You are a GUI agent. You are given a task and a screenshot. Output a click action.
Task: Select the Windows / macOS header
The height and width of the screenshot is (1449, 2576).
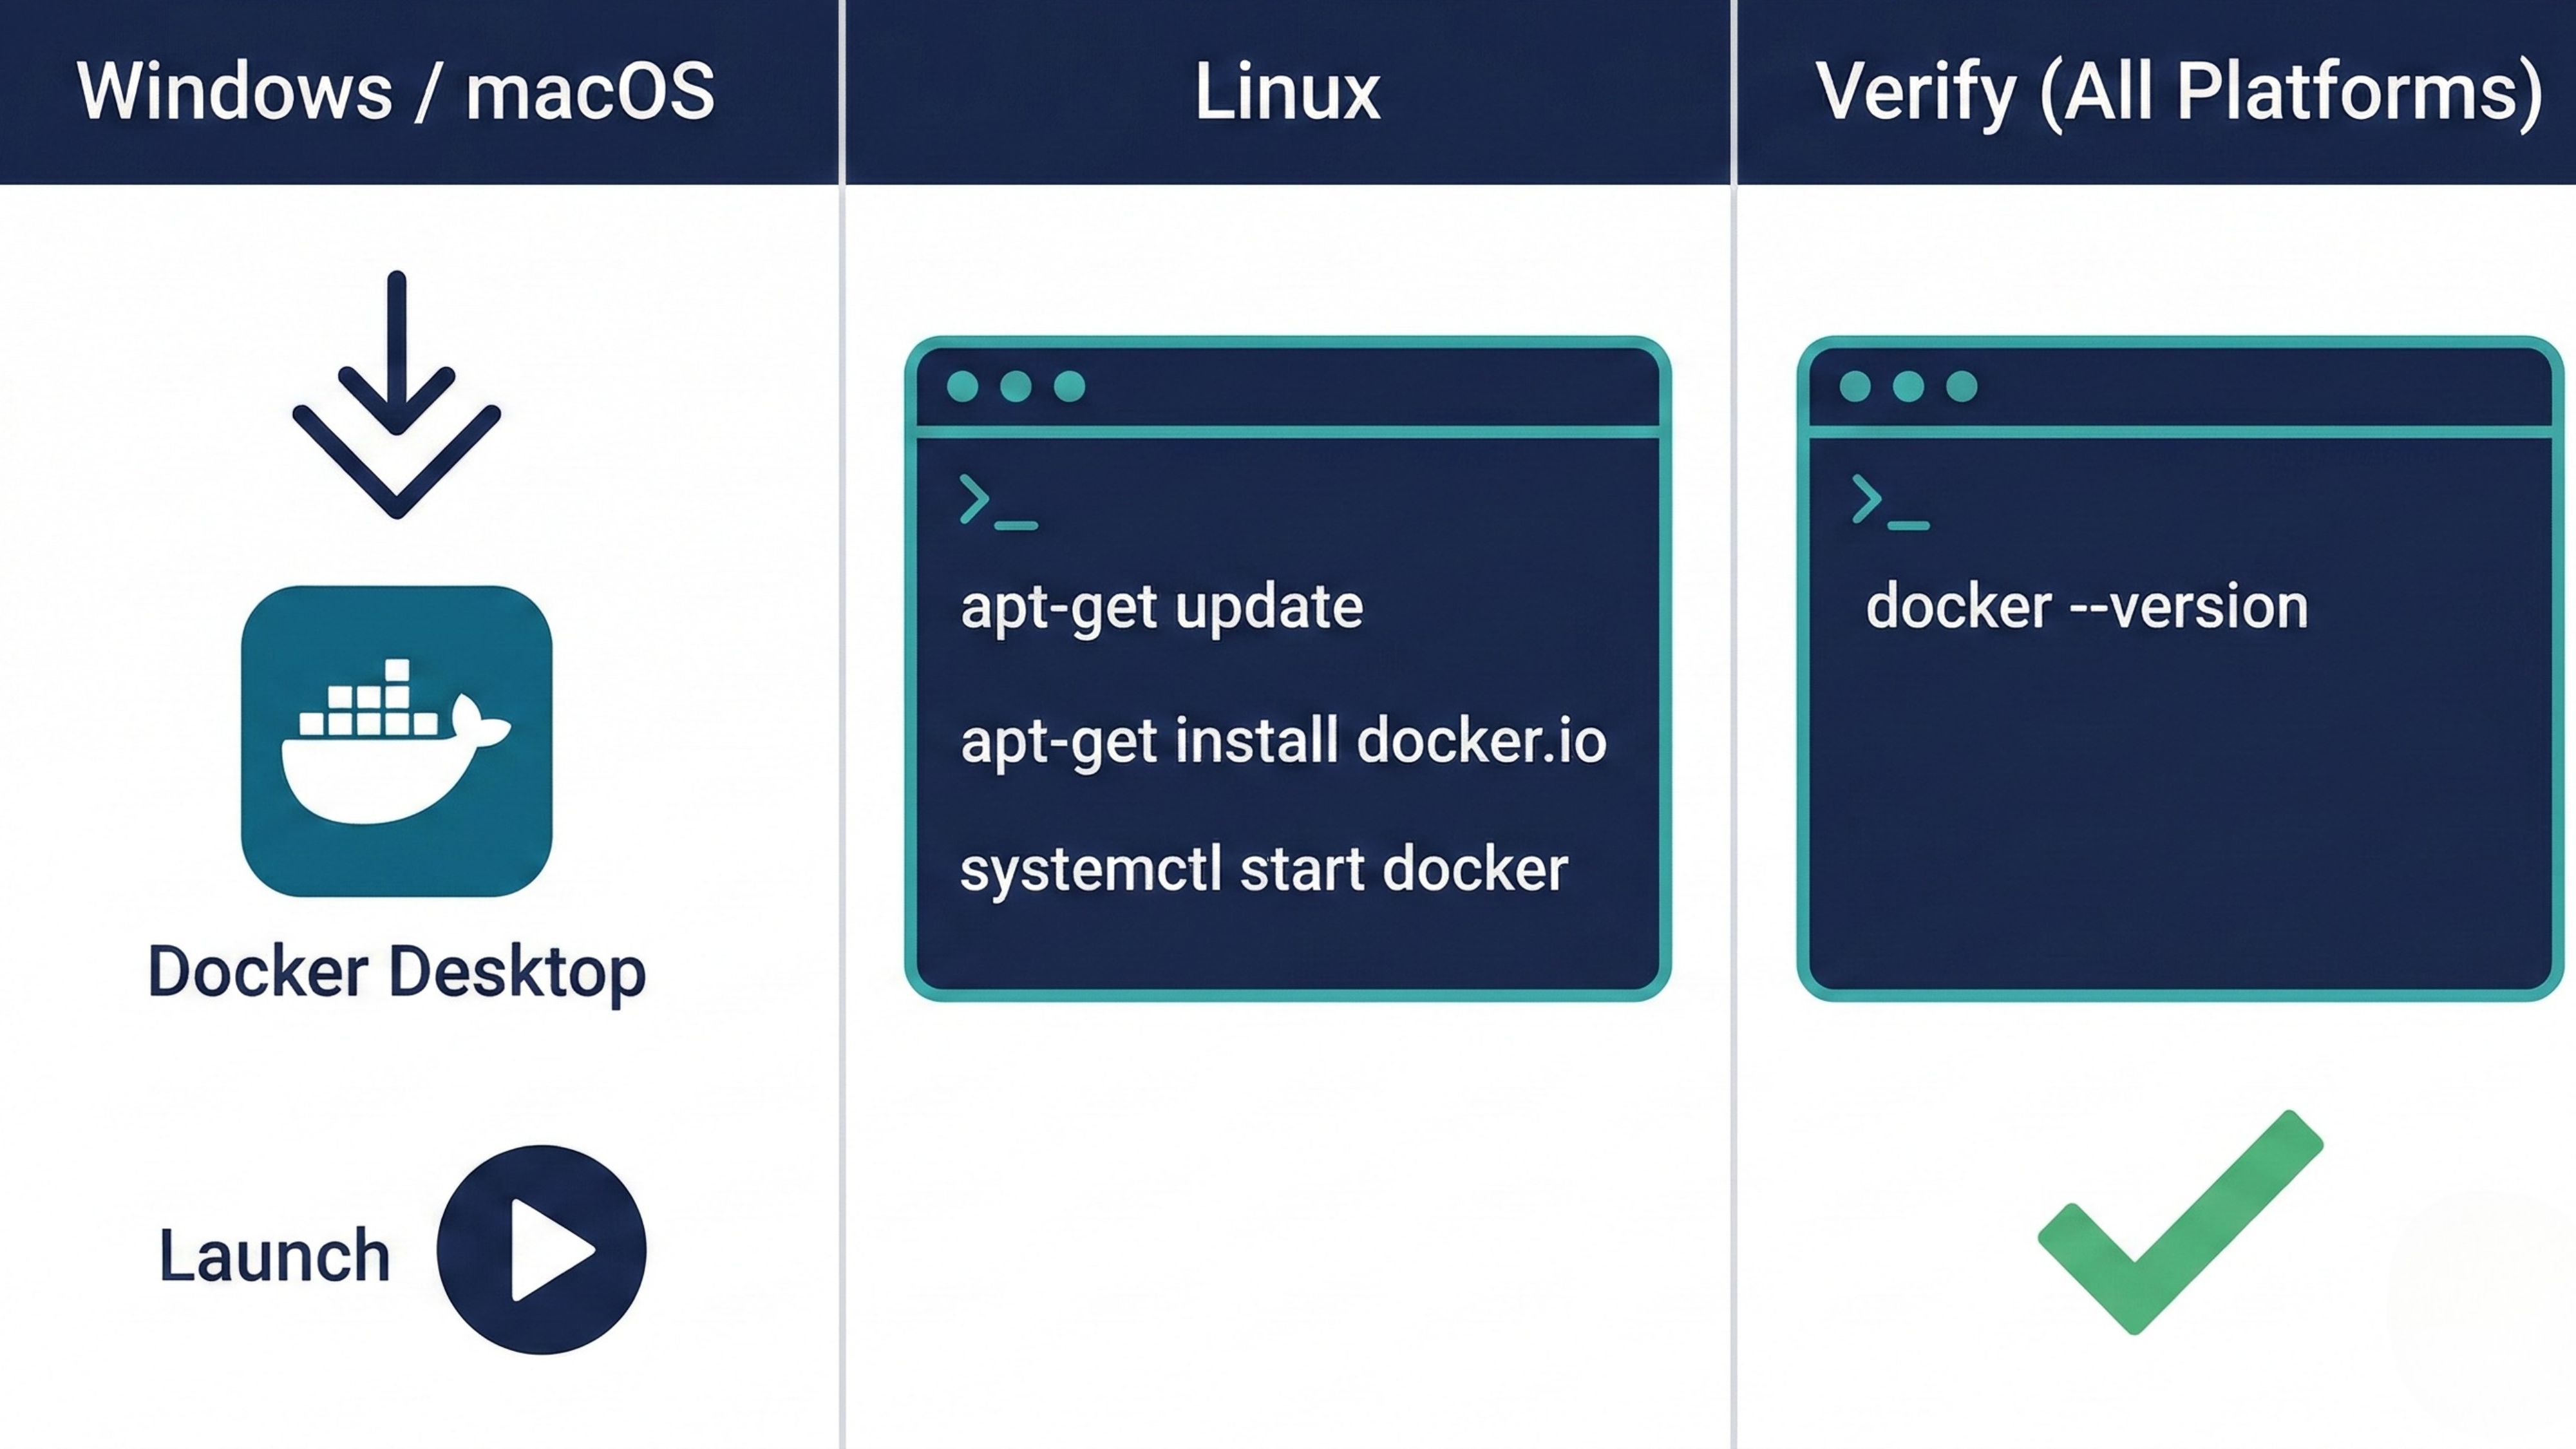click(x=396, y=92)
